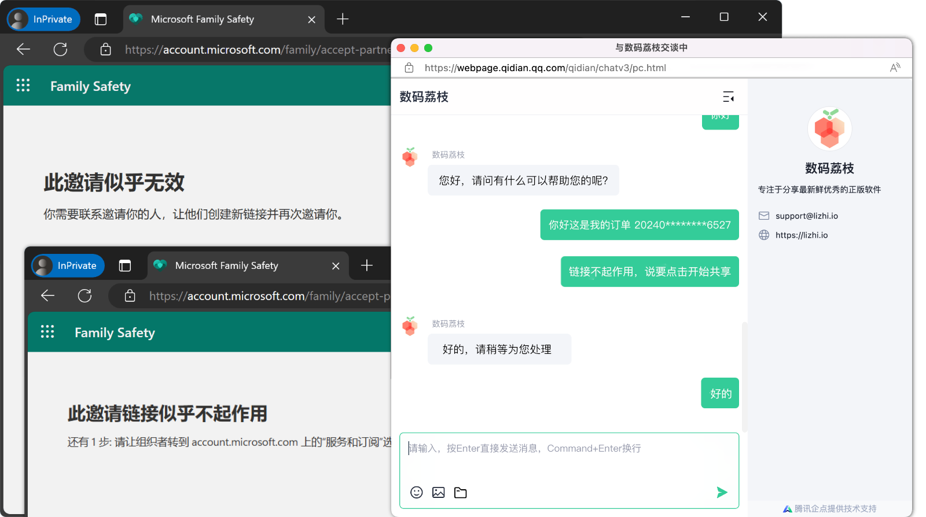Click chat scrollbar on right side

coord(744,376)
